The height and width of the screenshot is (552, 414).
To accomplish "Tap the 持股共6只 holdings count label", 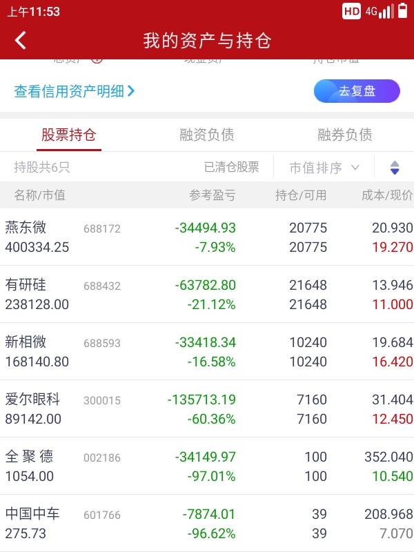I will coord(42,167).
